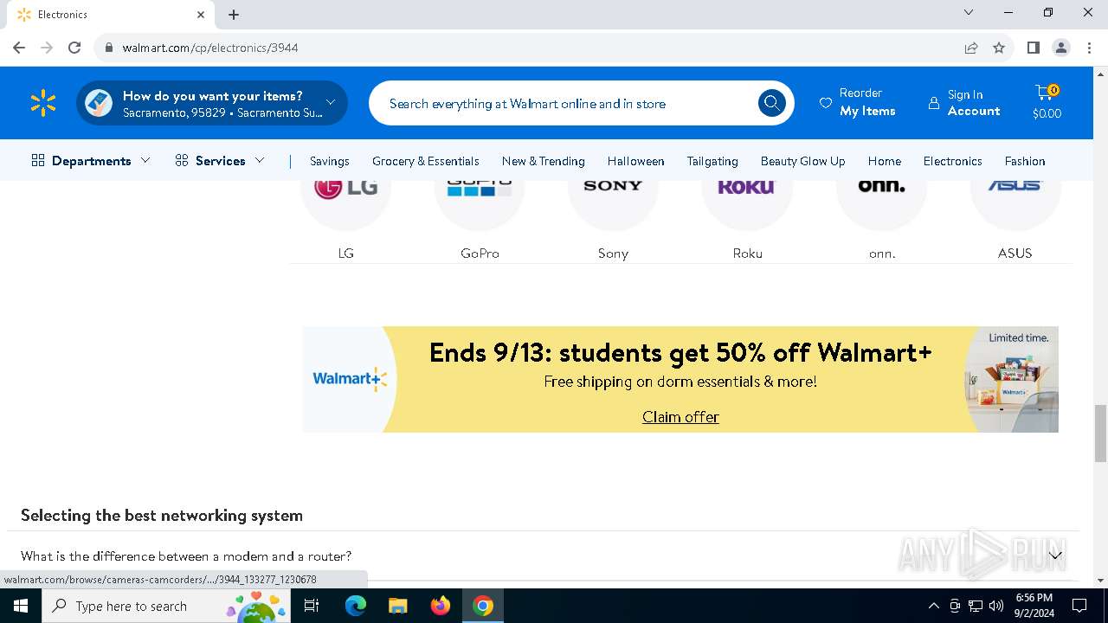Screen dimensions: 1108x623
Task: Open the notification center icon
Action: click(x=1079, y=606)
